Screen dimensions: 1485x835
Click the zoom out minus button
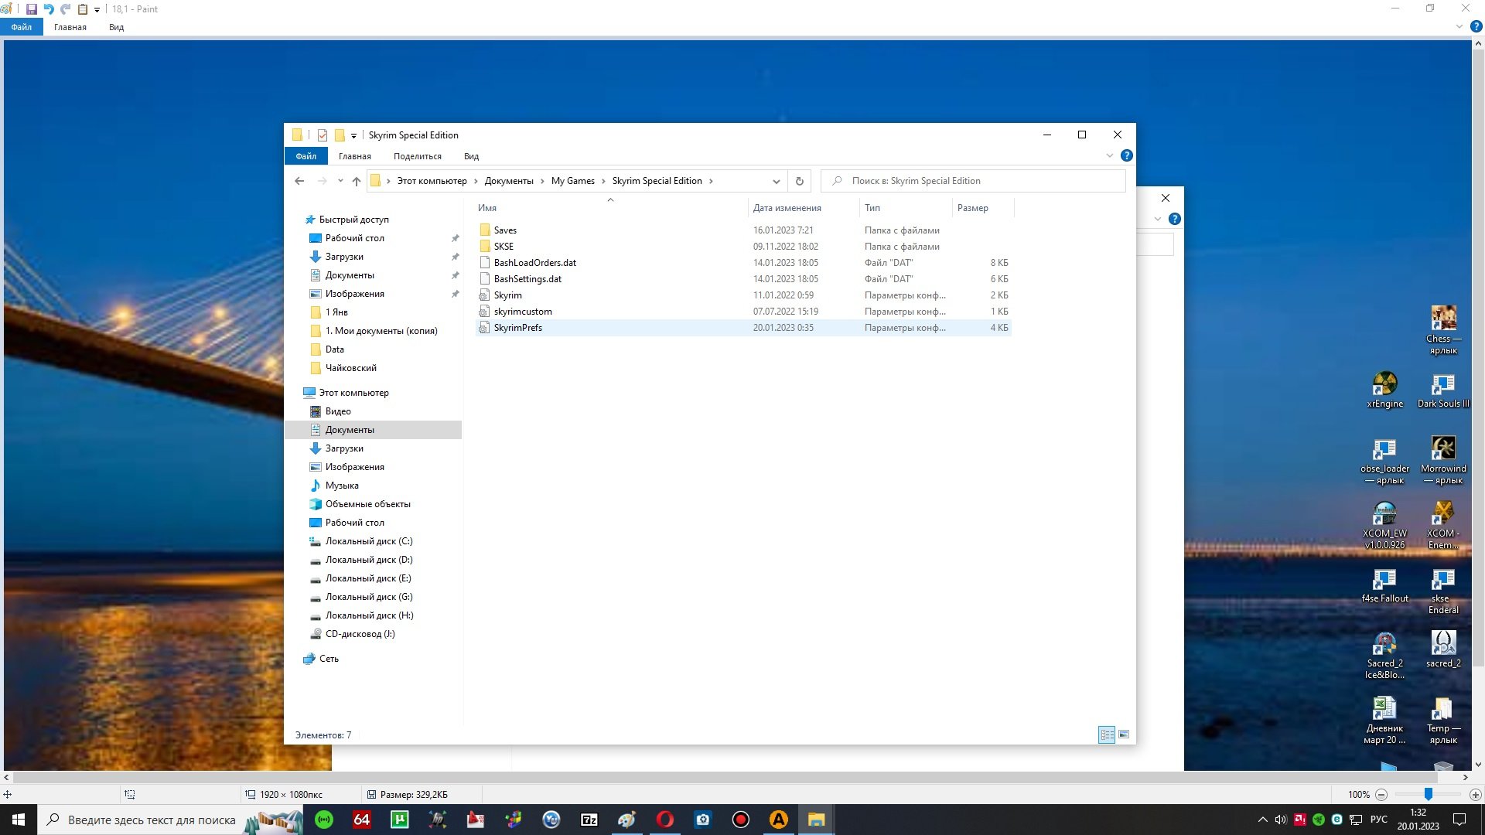[x=1381, y=795]
